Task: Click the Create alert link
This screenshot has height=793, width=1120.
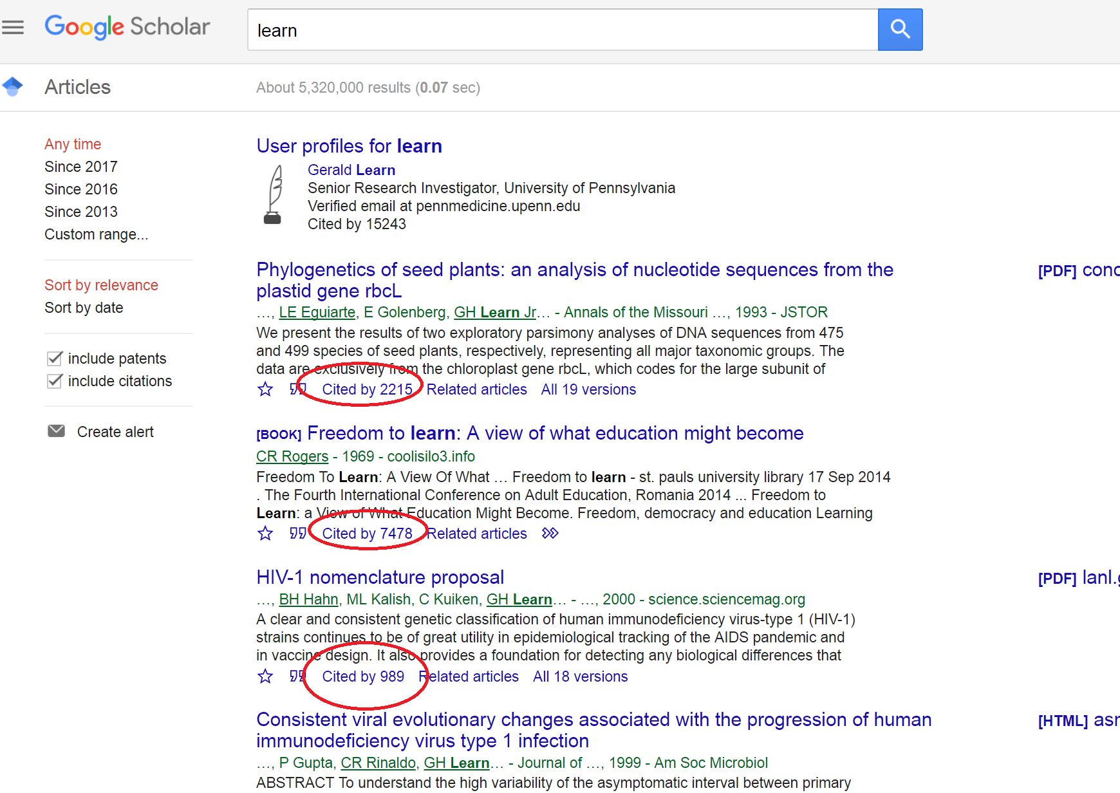Action: click(x=115, y=432)
